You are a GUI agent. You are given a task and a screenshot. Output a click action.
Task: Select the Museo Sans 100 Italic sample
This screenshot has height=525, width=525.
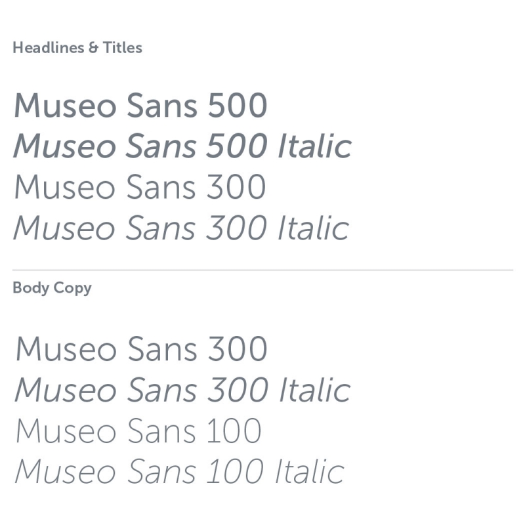click(x=179, y=472)
